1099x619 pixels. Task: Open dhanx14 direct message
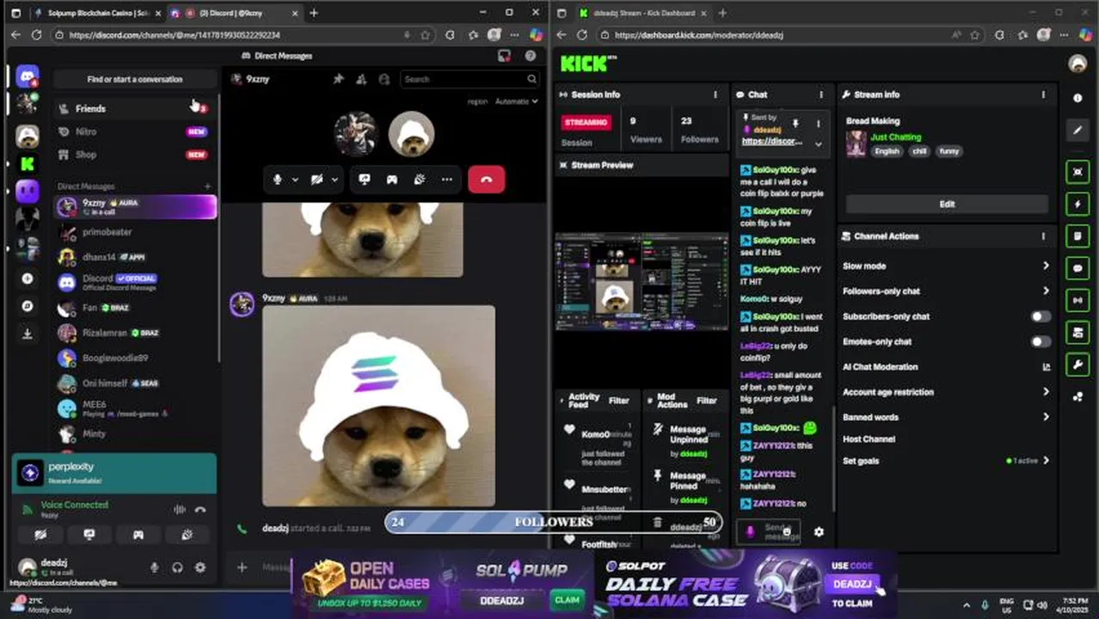click(x=135, y=257)
